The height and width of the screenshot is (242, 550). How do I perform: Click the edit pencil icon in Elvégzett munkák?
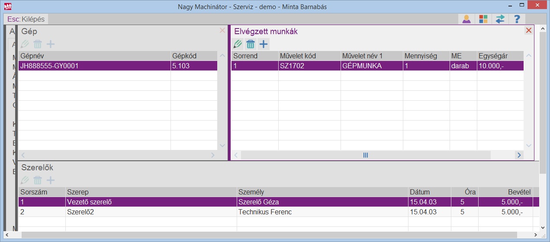pyautogui.click(x=238, y=44)
